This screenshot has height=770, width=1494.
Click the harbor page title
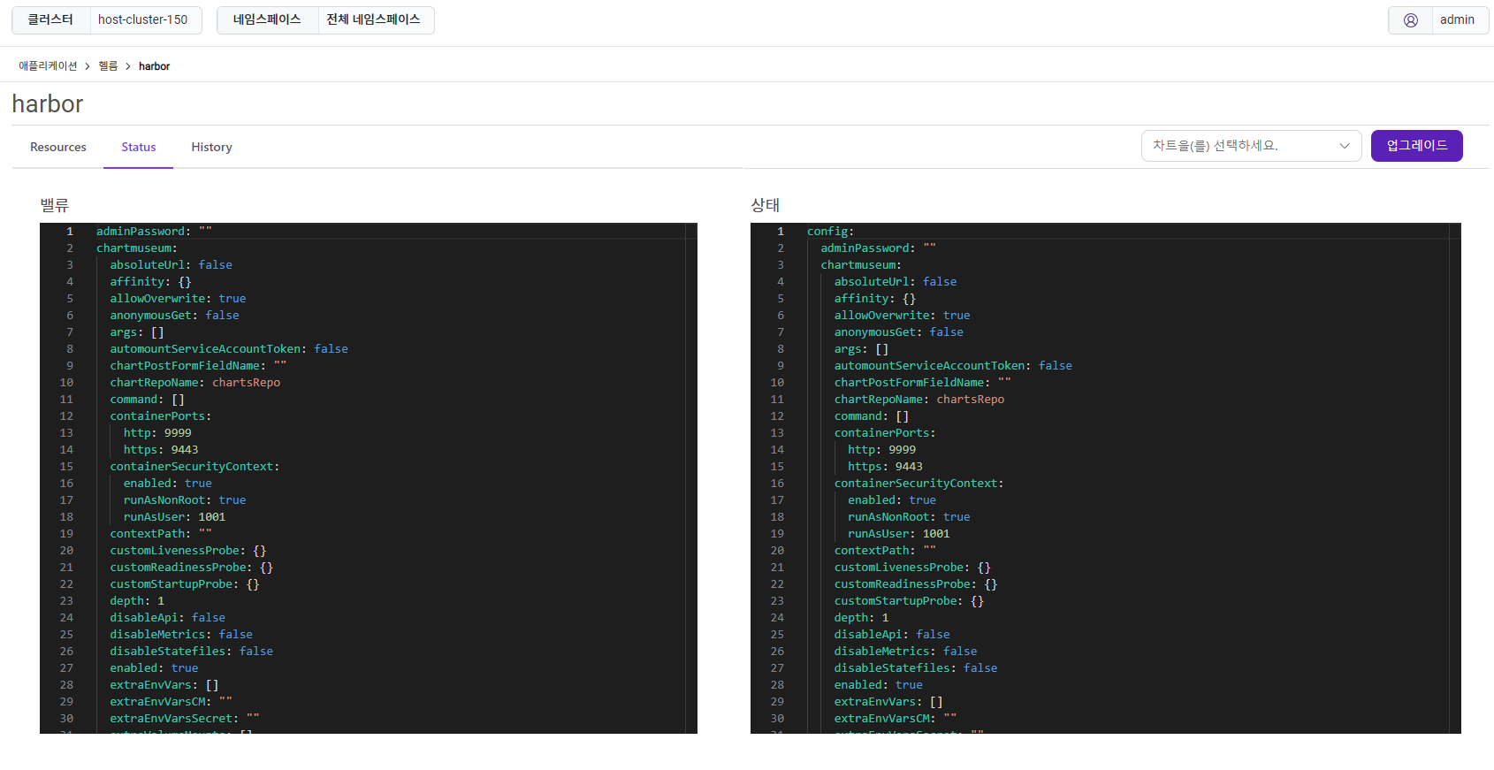(x=48, y=103)
